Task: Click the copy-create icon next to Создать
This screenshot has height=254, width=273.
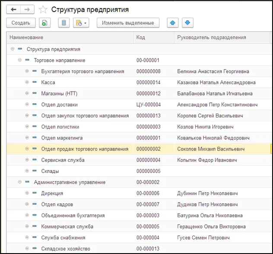Action: tap(45, 23)
